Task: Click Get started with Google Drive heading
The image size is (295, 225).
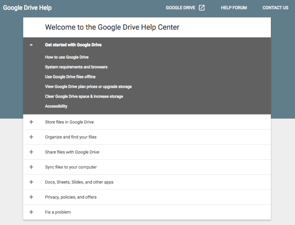Action: pos(73,45)
